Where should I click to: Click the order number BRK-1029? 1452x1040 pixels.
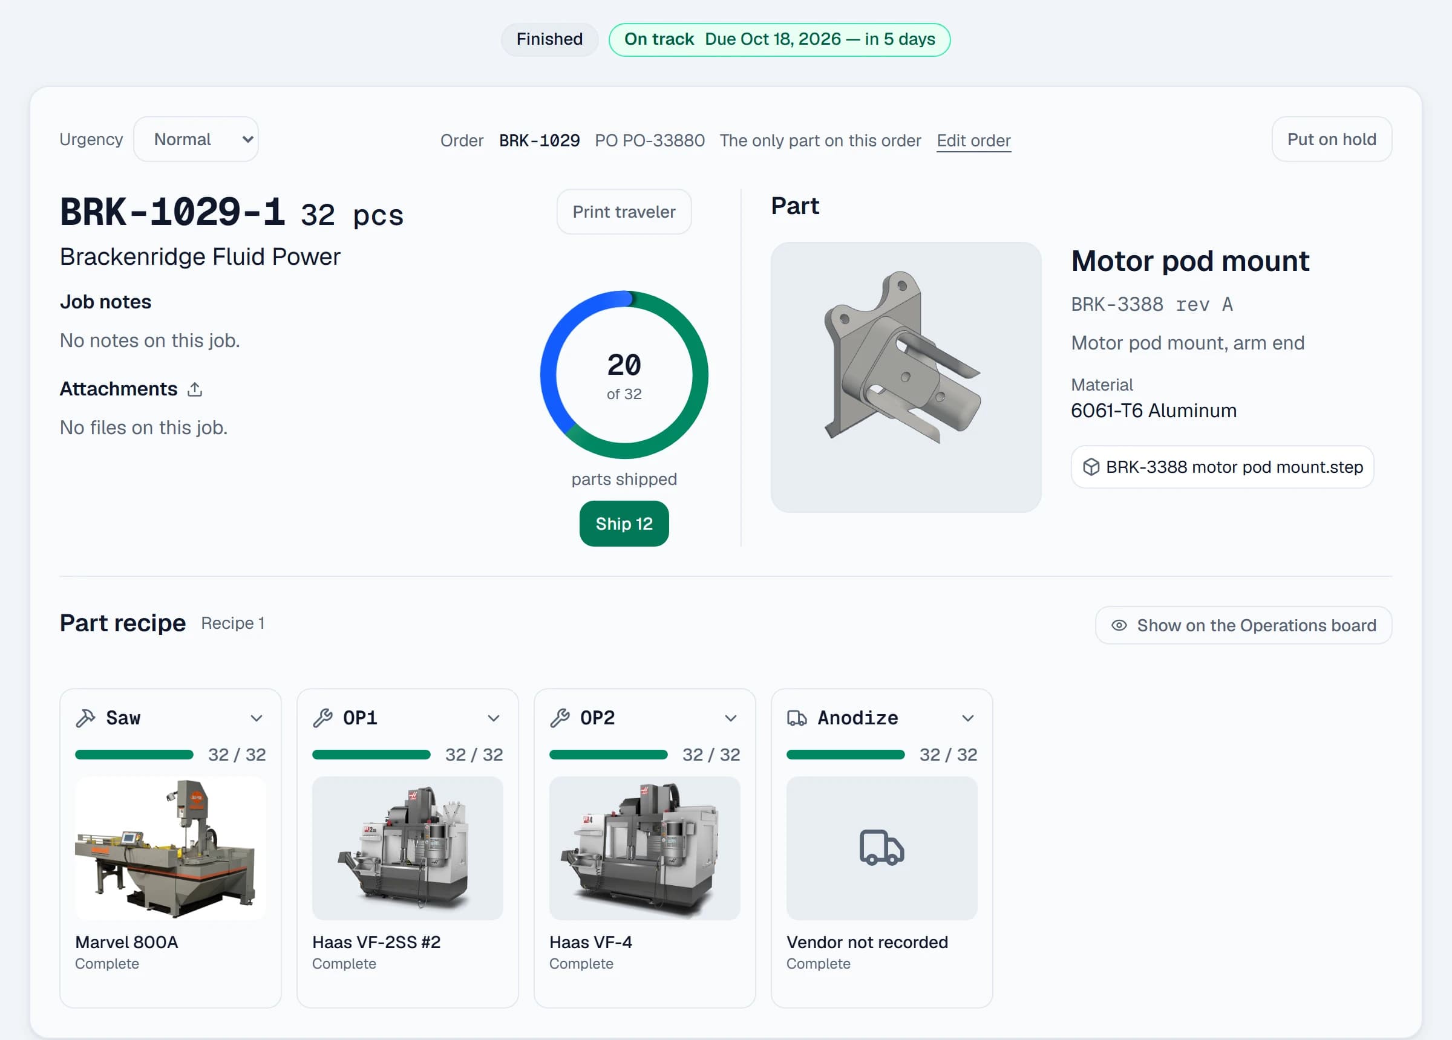[539, 140]
